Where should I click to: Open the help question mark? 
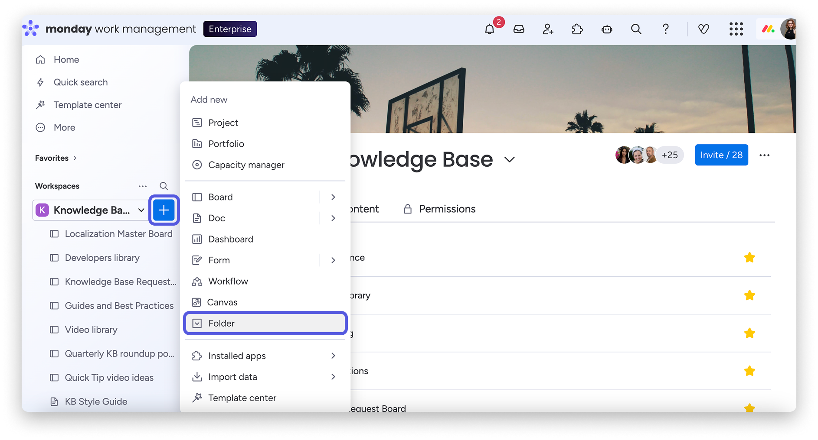coord(666,29)
